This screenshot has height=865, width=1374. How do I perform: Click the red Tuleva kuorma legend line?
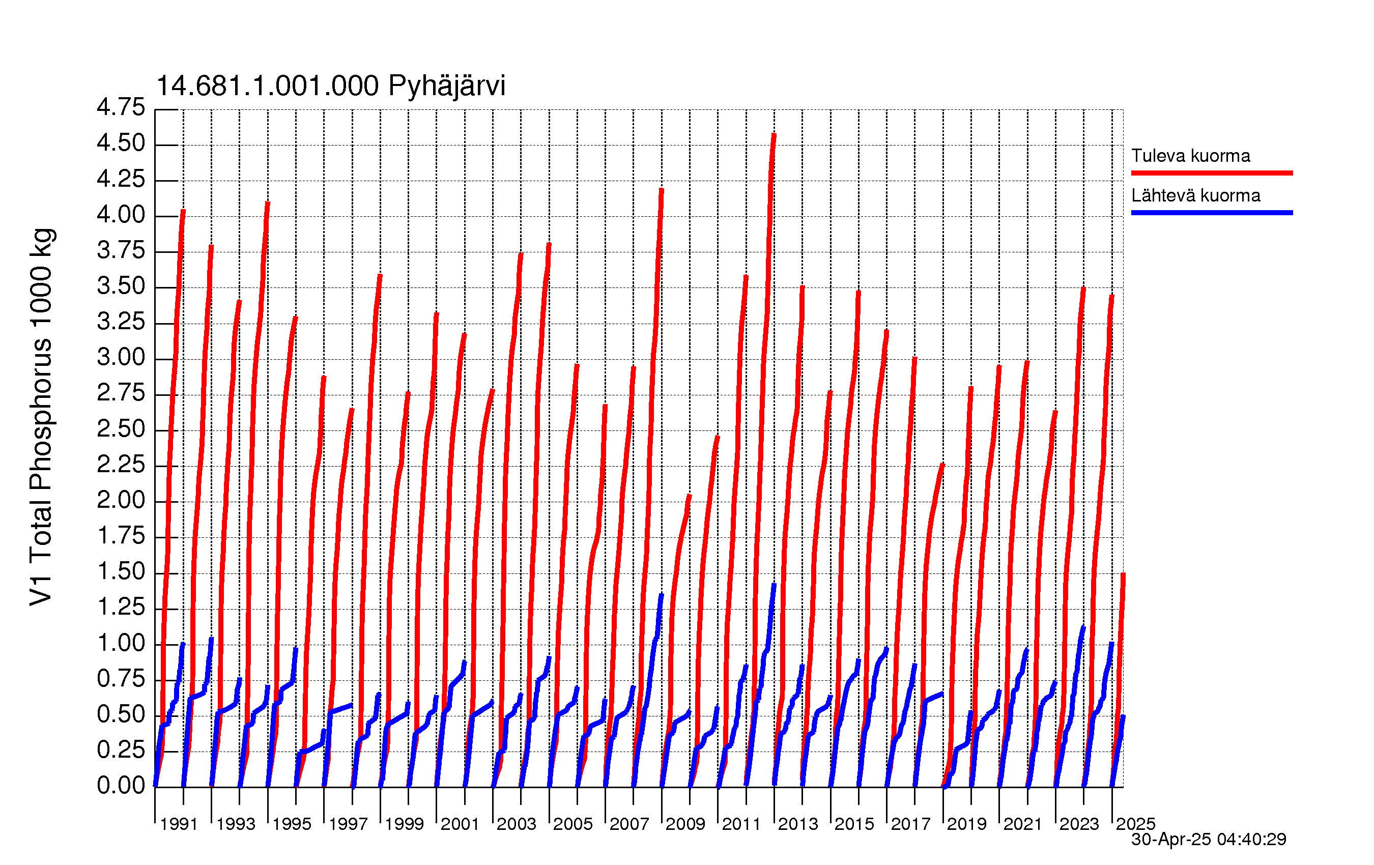tap(1212, 173)
